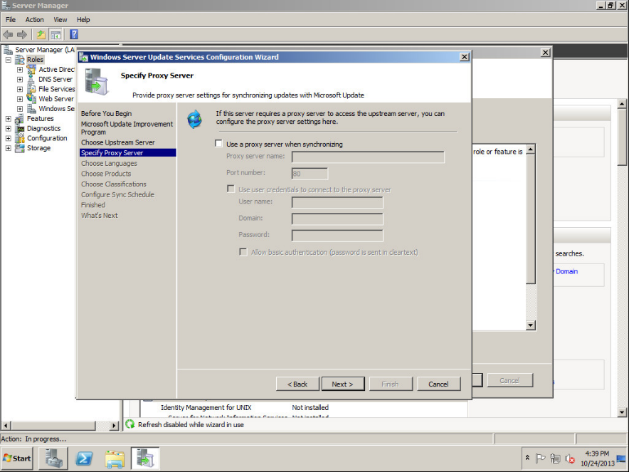The width and height of the screenshot is (629, 472).
Task: Open the View menu
Action: [60, 20]
